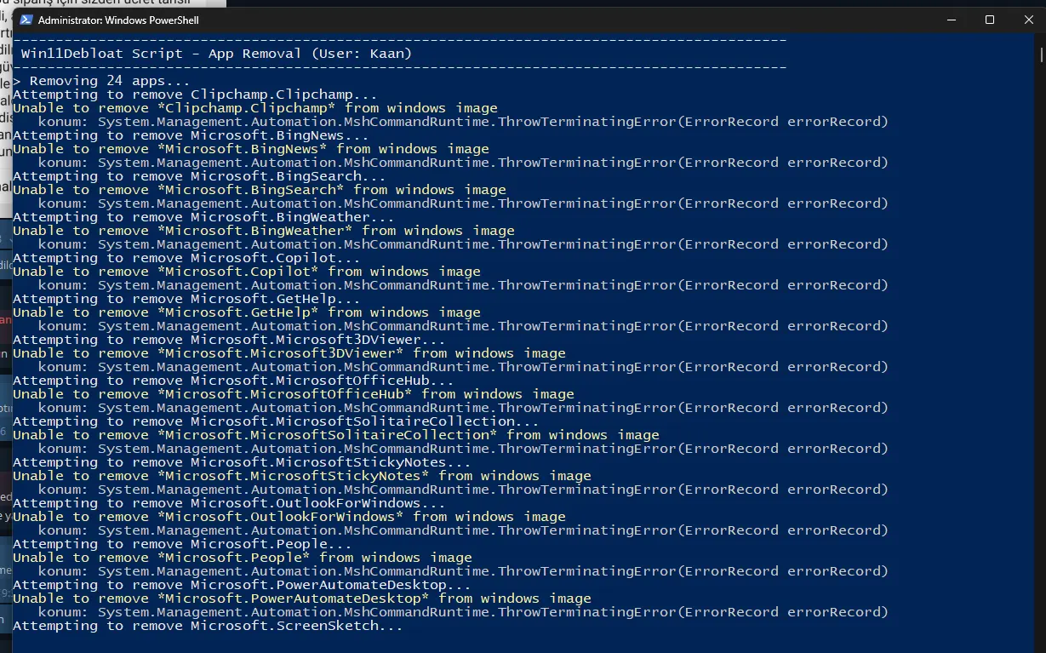1046x653 pixels.
Task: Click 'Attempting to remove Microsoft.Microsoft3DViewer...' line
Action: tap(229, 340)
